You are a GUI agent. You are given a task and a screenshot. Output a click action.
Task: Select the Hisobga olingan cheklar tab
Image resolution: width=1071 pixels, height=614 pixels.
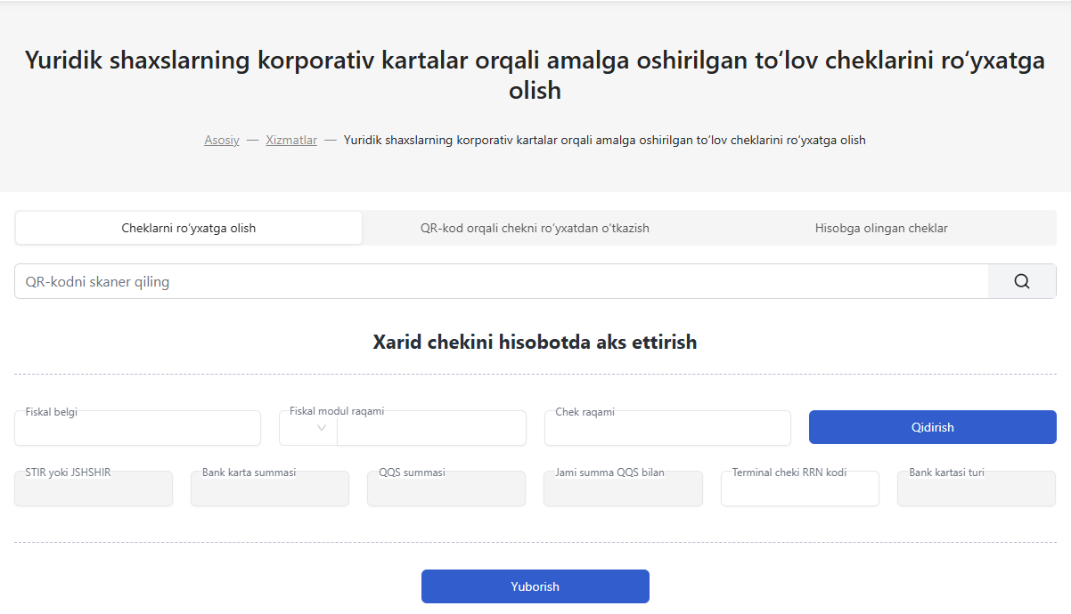880,228
